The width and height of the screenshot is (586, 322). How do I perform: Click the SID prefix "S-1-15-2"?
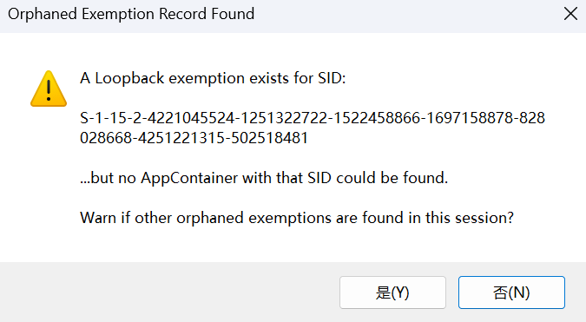(111, 118)
